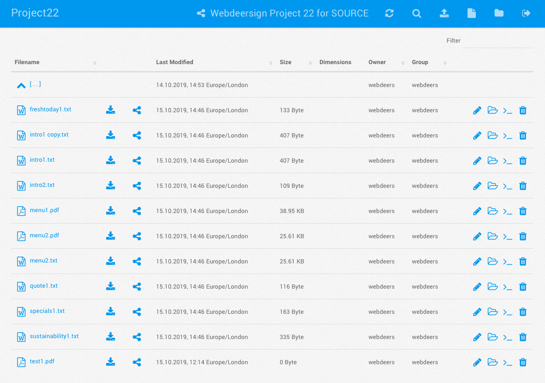Sort by Owner column header

(x=377, y=62)
